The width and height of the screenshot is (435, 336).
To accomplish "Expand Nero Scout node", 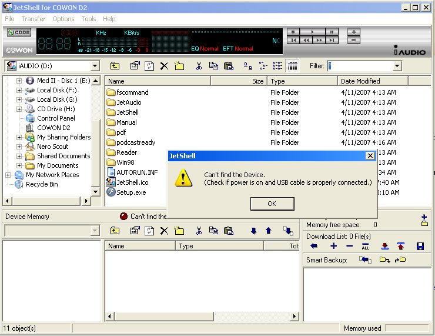I will click(19, 147).
